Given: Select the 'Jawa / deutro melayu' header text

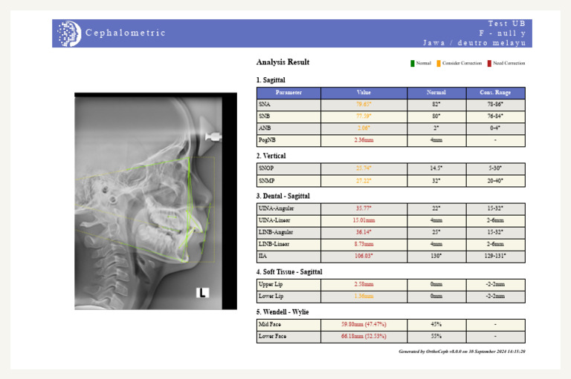Looking at the screenshot, I should coord(474,42).
